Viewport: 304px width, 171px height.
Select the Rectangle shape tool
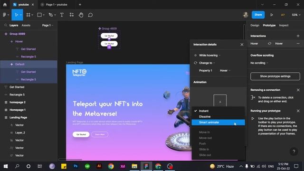click(x=39, y=15)
